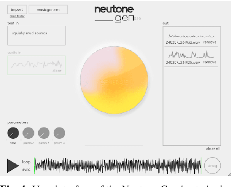Remove 240207_231425.wav from output list
Image resolution: width=231 pixels, height=187 pixels.
(210, 62)
